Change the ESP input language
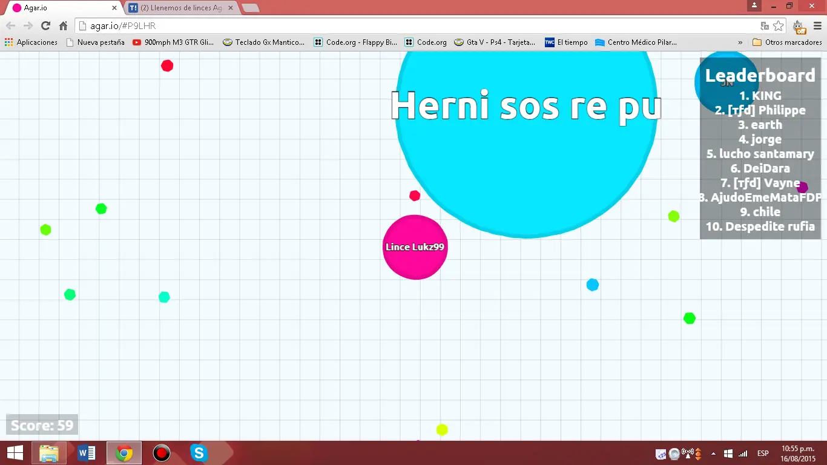 pyautogui.click(x=763, y=453)
